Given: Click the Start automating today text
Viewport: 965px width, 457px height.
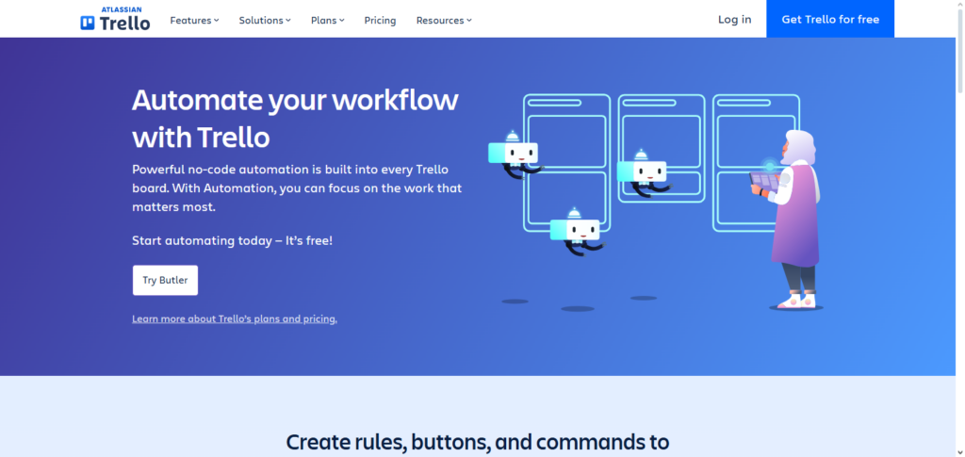Looking at the screenshot, I should tap(232, 240).
